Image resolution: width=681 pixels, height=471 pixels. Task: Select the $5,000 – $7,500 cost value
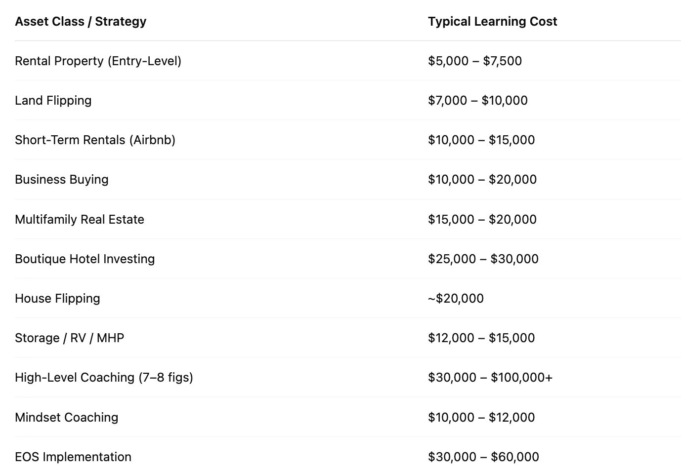pyautogui.click(x=475, y=61)
